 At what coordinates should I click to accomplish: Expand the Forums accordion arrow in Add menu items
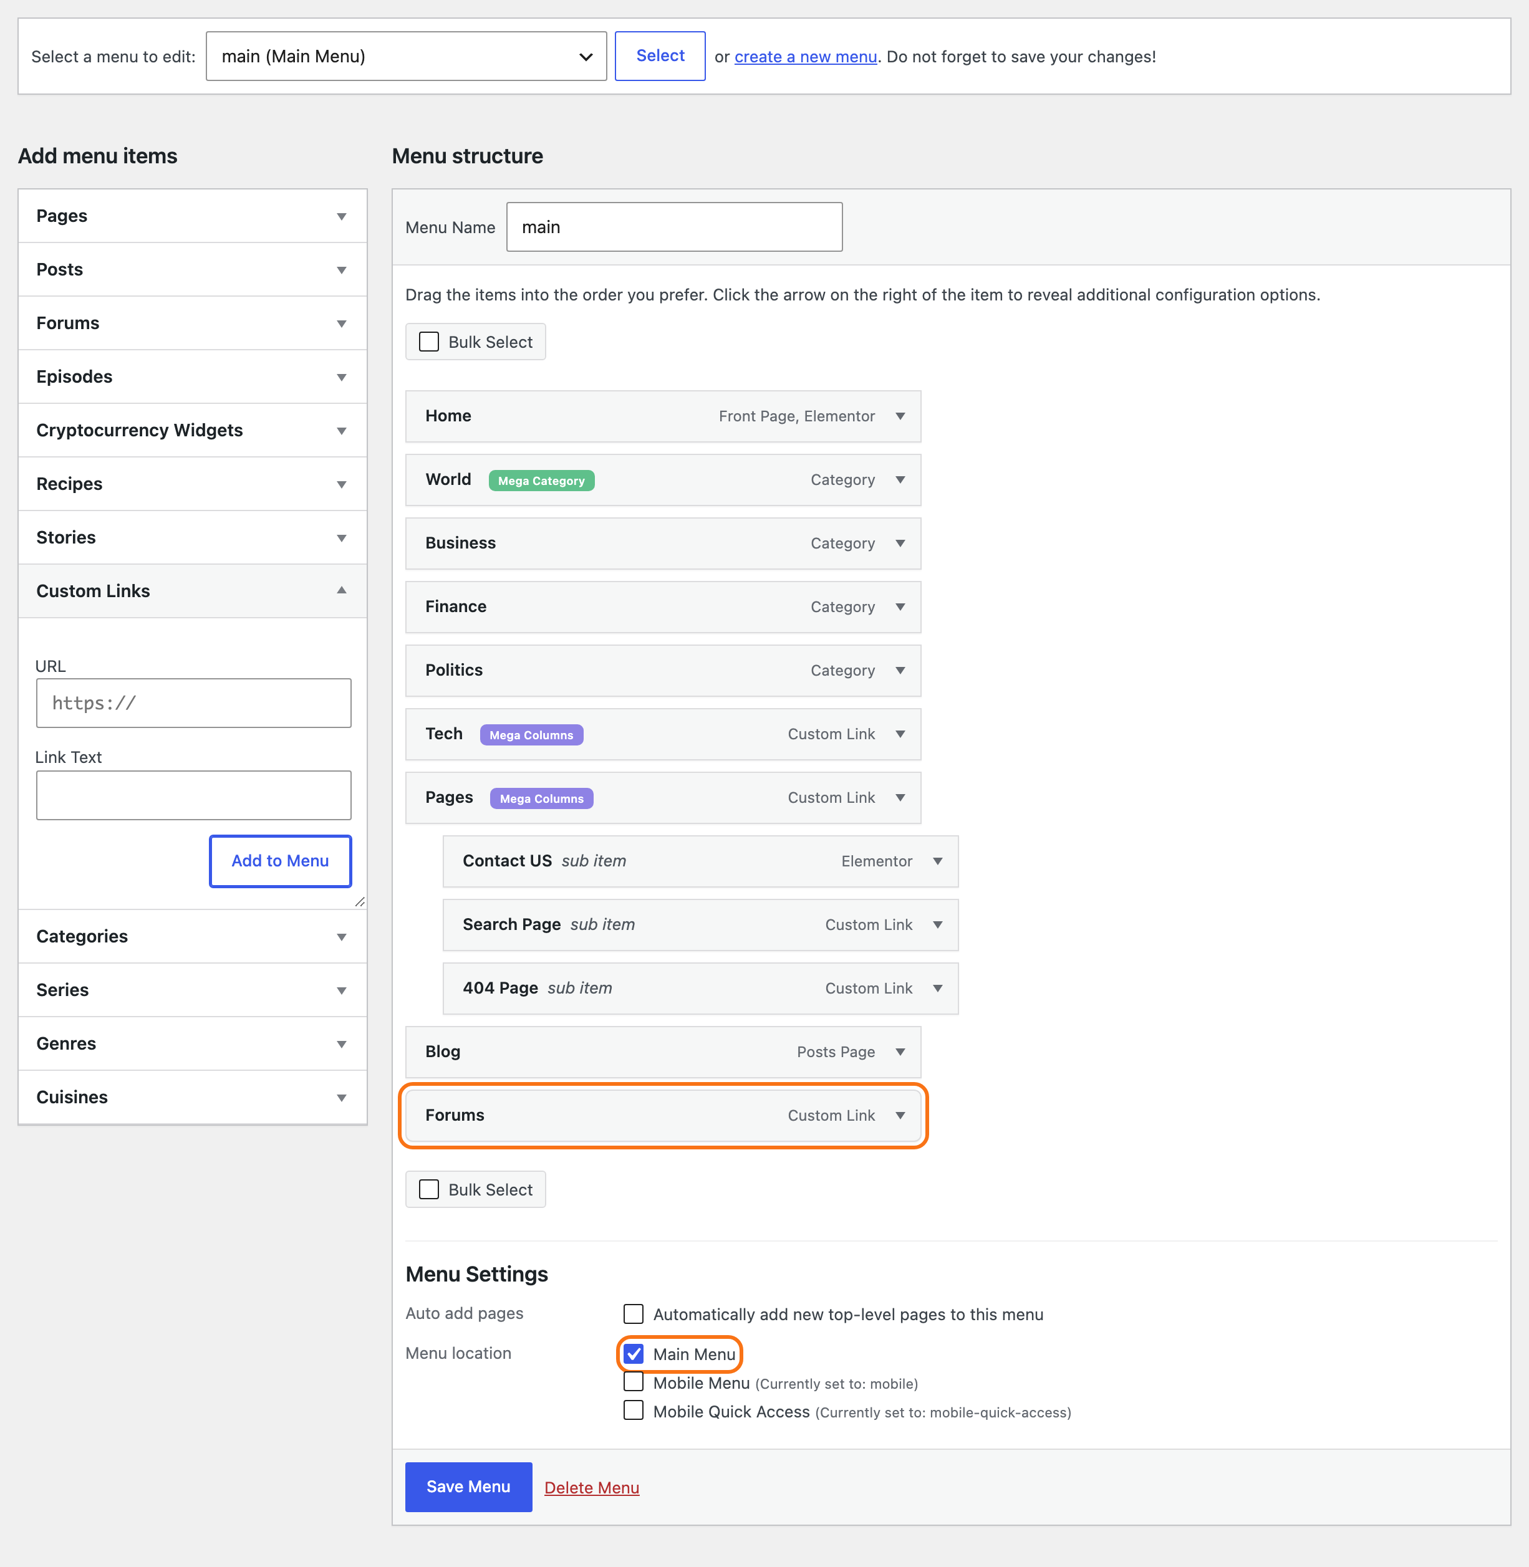click(341, 323)
